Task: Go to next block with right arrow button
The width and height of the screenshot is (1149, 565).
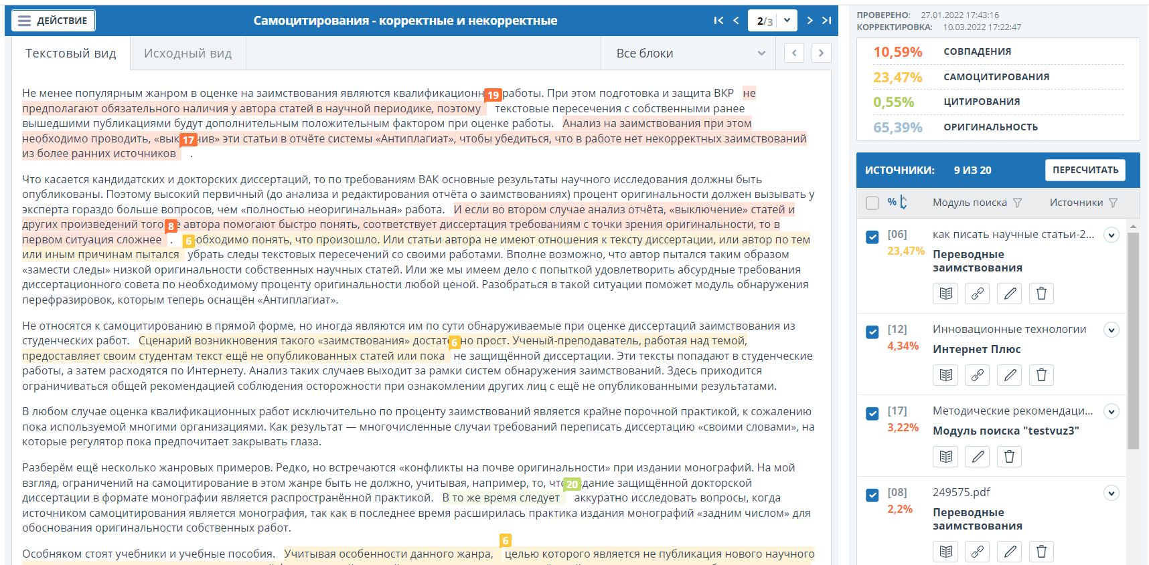Action: coord(821,53)
